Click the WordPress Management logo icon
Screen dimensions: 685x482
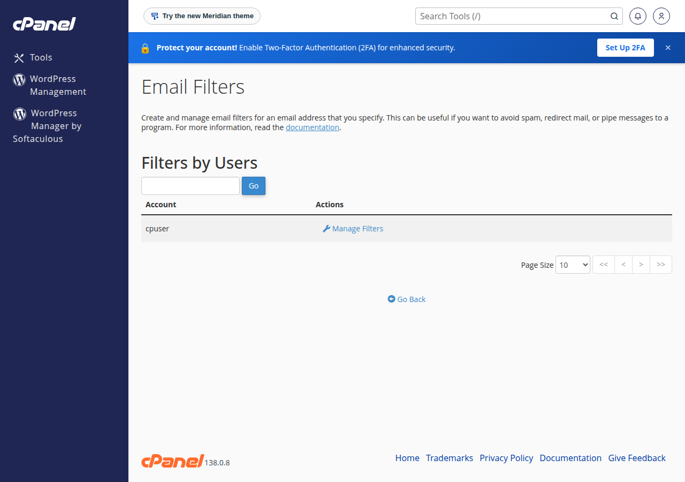click(19, 80)
